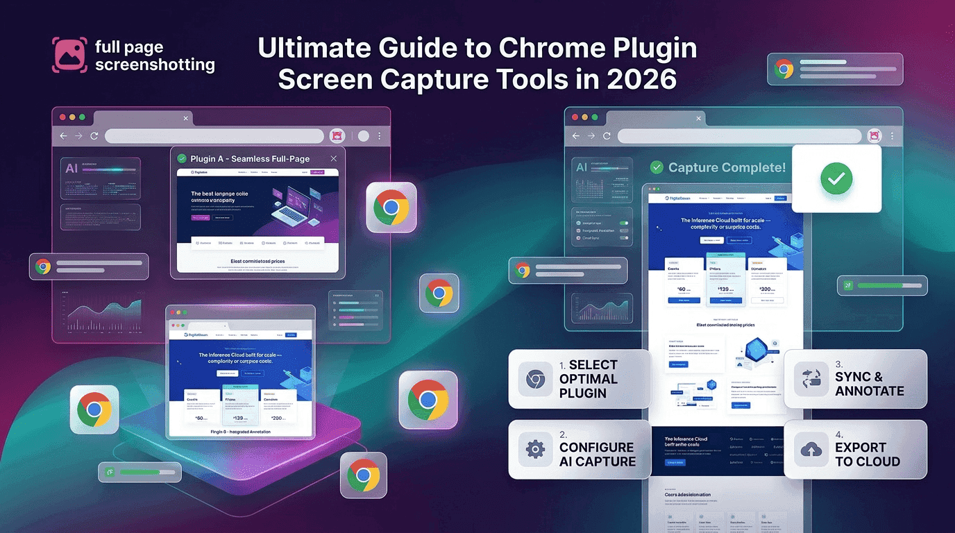The width and height of the screenshot is (955, 533).
Task: Click Chrome icon in pill overlapping teal window
Action: pyautogui.click(x=523, y=271)
